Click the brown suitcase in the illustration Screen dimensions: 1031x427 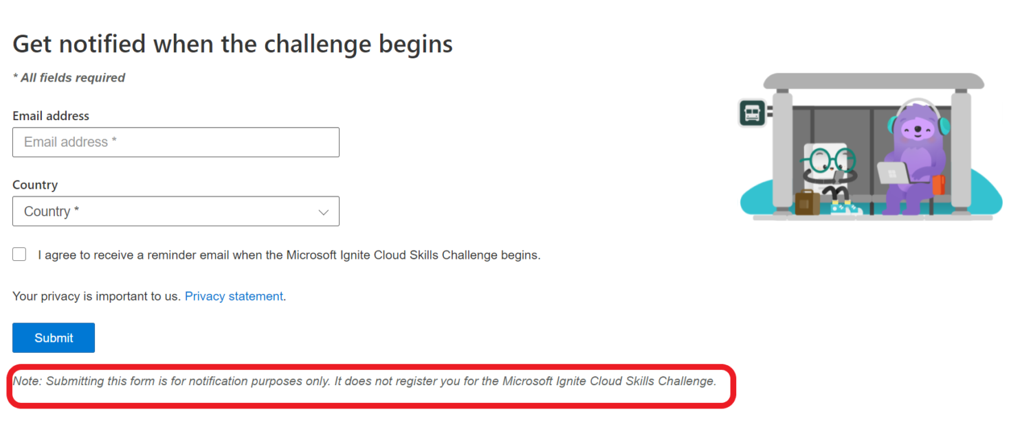pyautogui.click(x=807, y=203)
